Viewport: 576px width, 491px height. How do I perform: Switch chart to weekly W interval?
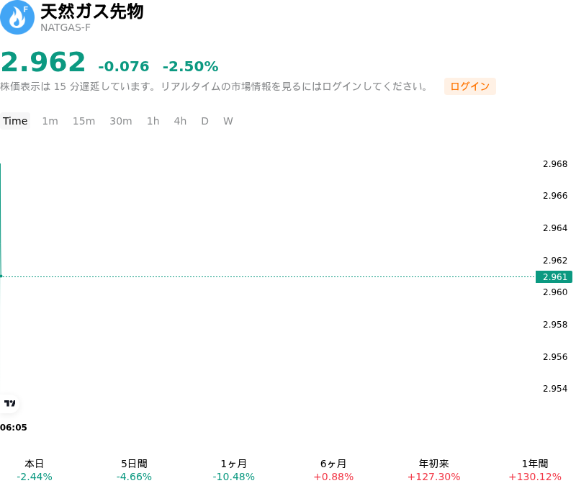click(x=228, y=121)
